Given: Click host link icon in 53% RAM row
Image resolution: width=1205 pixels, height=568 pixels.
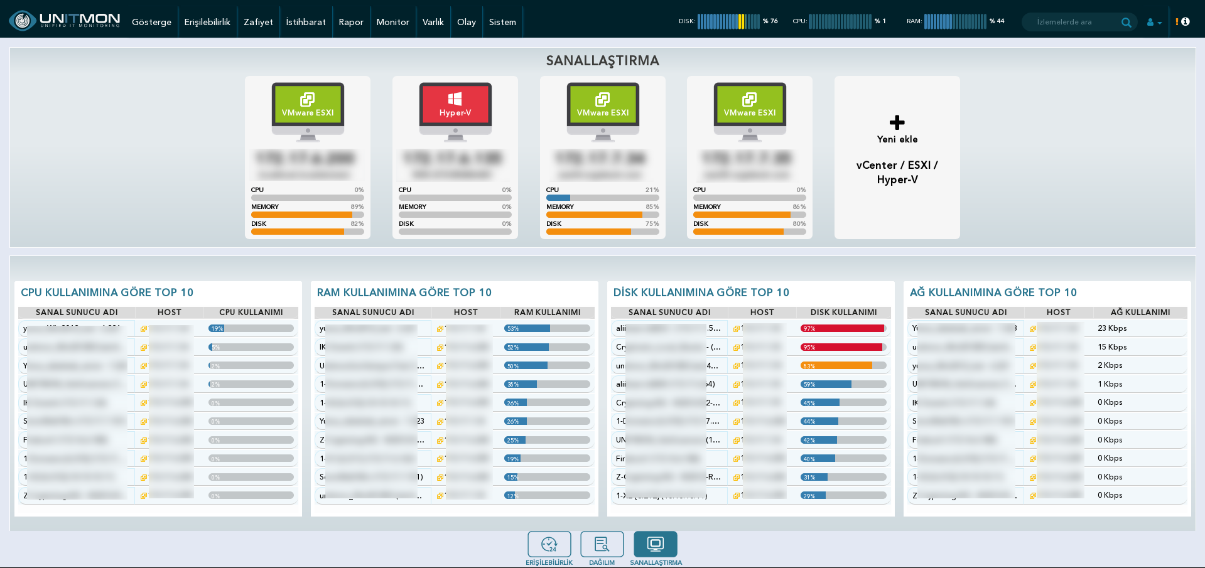Looking at the screenshot, I should (x=440, y=329).
